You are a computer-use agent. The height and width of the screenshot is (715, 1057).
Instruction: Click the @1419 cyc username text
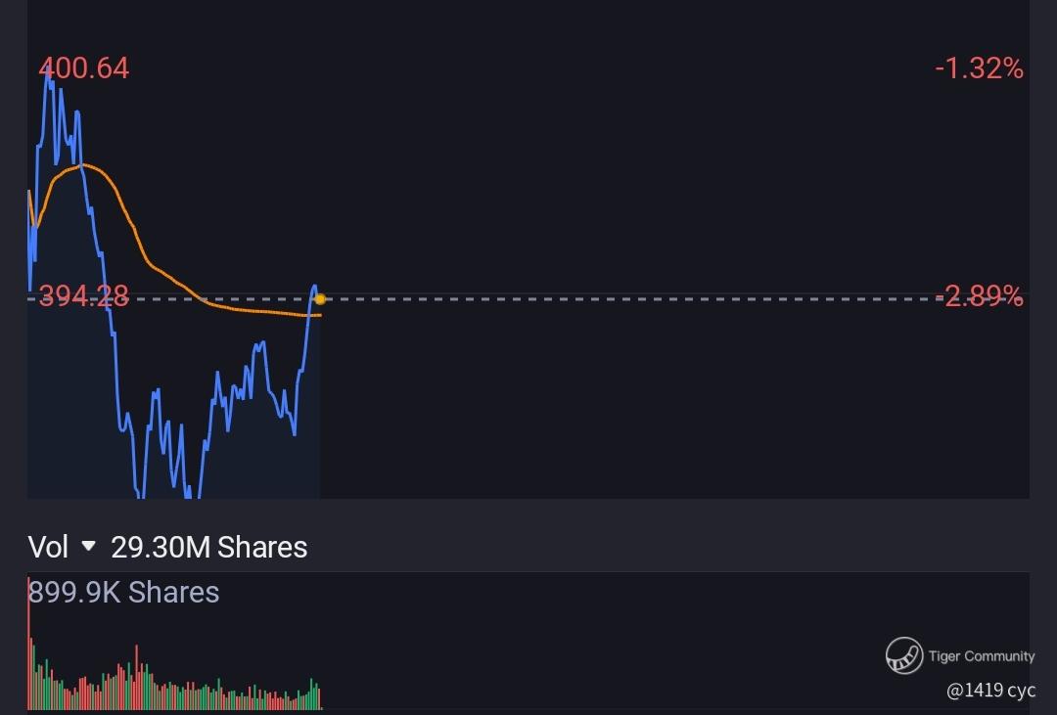[990, 691]
